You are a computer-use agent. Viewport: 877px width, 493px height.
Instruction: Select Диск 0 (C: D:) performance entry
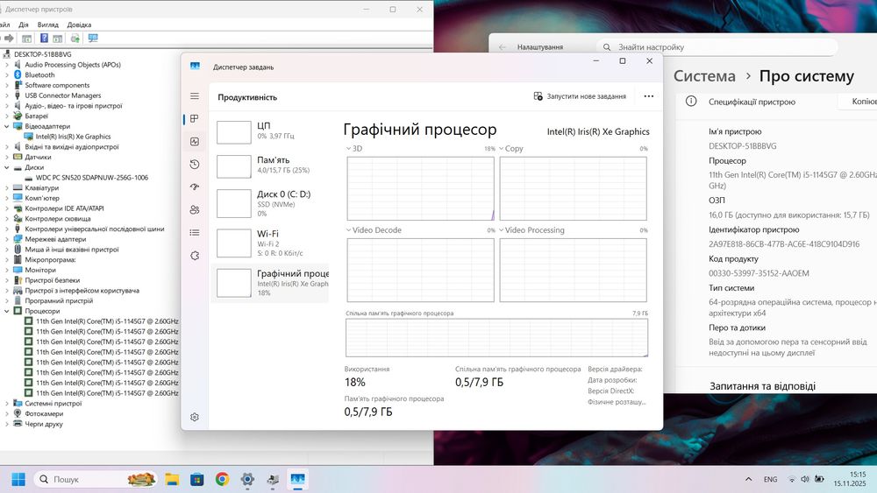click(270, 203)
